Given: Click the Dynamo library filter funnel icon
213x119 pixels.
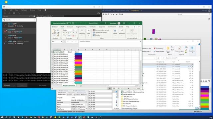Looking at the screenshot, I should click(x=31, y=16).
